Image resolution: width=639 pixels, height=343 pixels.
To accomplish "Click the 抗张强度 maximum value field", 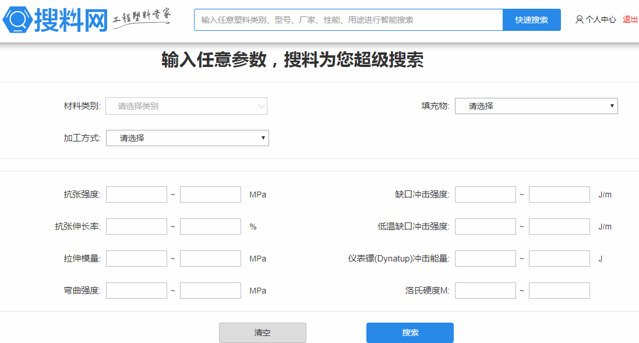I will (210, 195).
